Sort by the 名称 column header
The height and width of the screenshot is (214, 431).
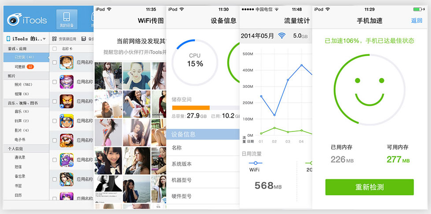[x=67, y=49]
